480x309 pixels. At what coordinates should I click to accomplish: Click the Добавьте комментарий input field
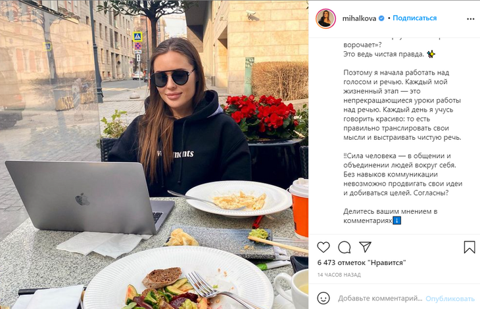click(380, 299)
